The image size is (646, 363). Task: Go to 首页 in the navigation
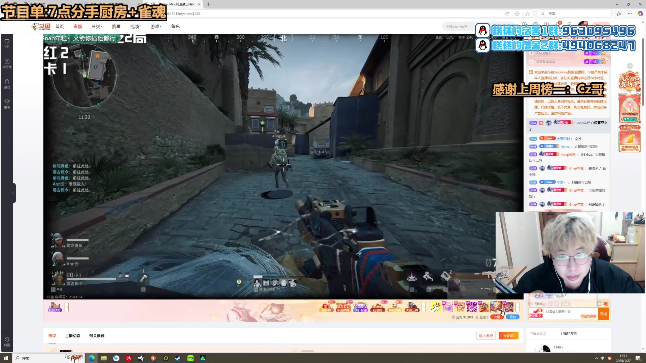click(x=60, y=27)
